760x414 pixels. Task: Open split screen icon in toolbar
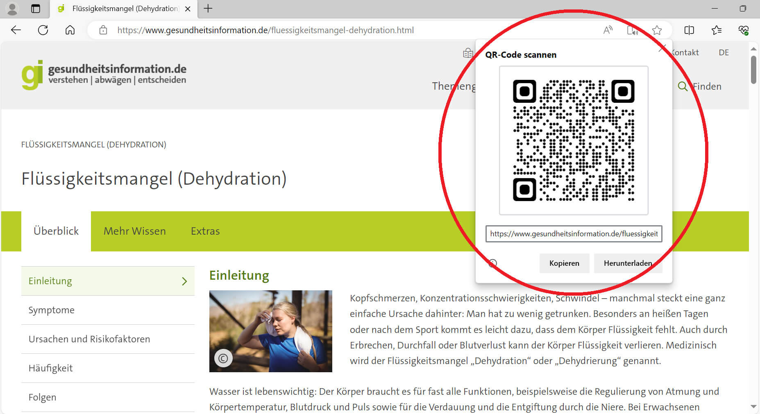pos(689,30)
